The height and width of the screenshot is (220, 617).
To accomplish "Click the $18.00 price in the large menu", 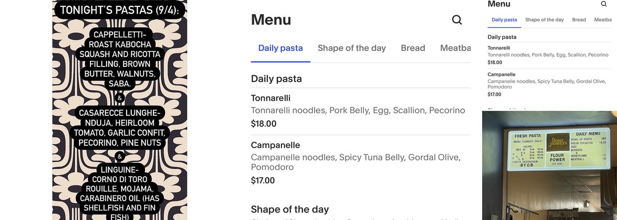I will [x=264, y=124].
